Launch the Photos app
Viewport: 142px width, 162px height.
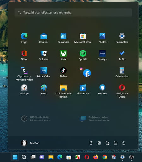coord(103,38)
